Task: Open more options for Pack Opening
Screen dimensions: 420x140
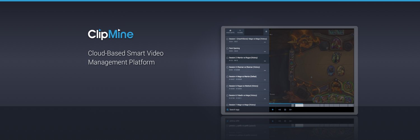Action: 265,52
